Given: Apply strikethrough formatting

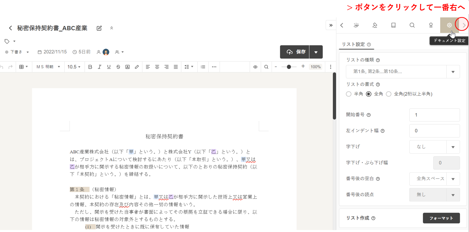Looking at the screenshot, I should 118,67.
